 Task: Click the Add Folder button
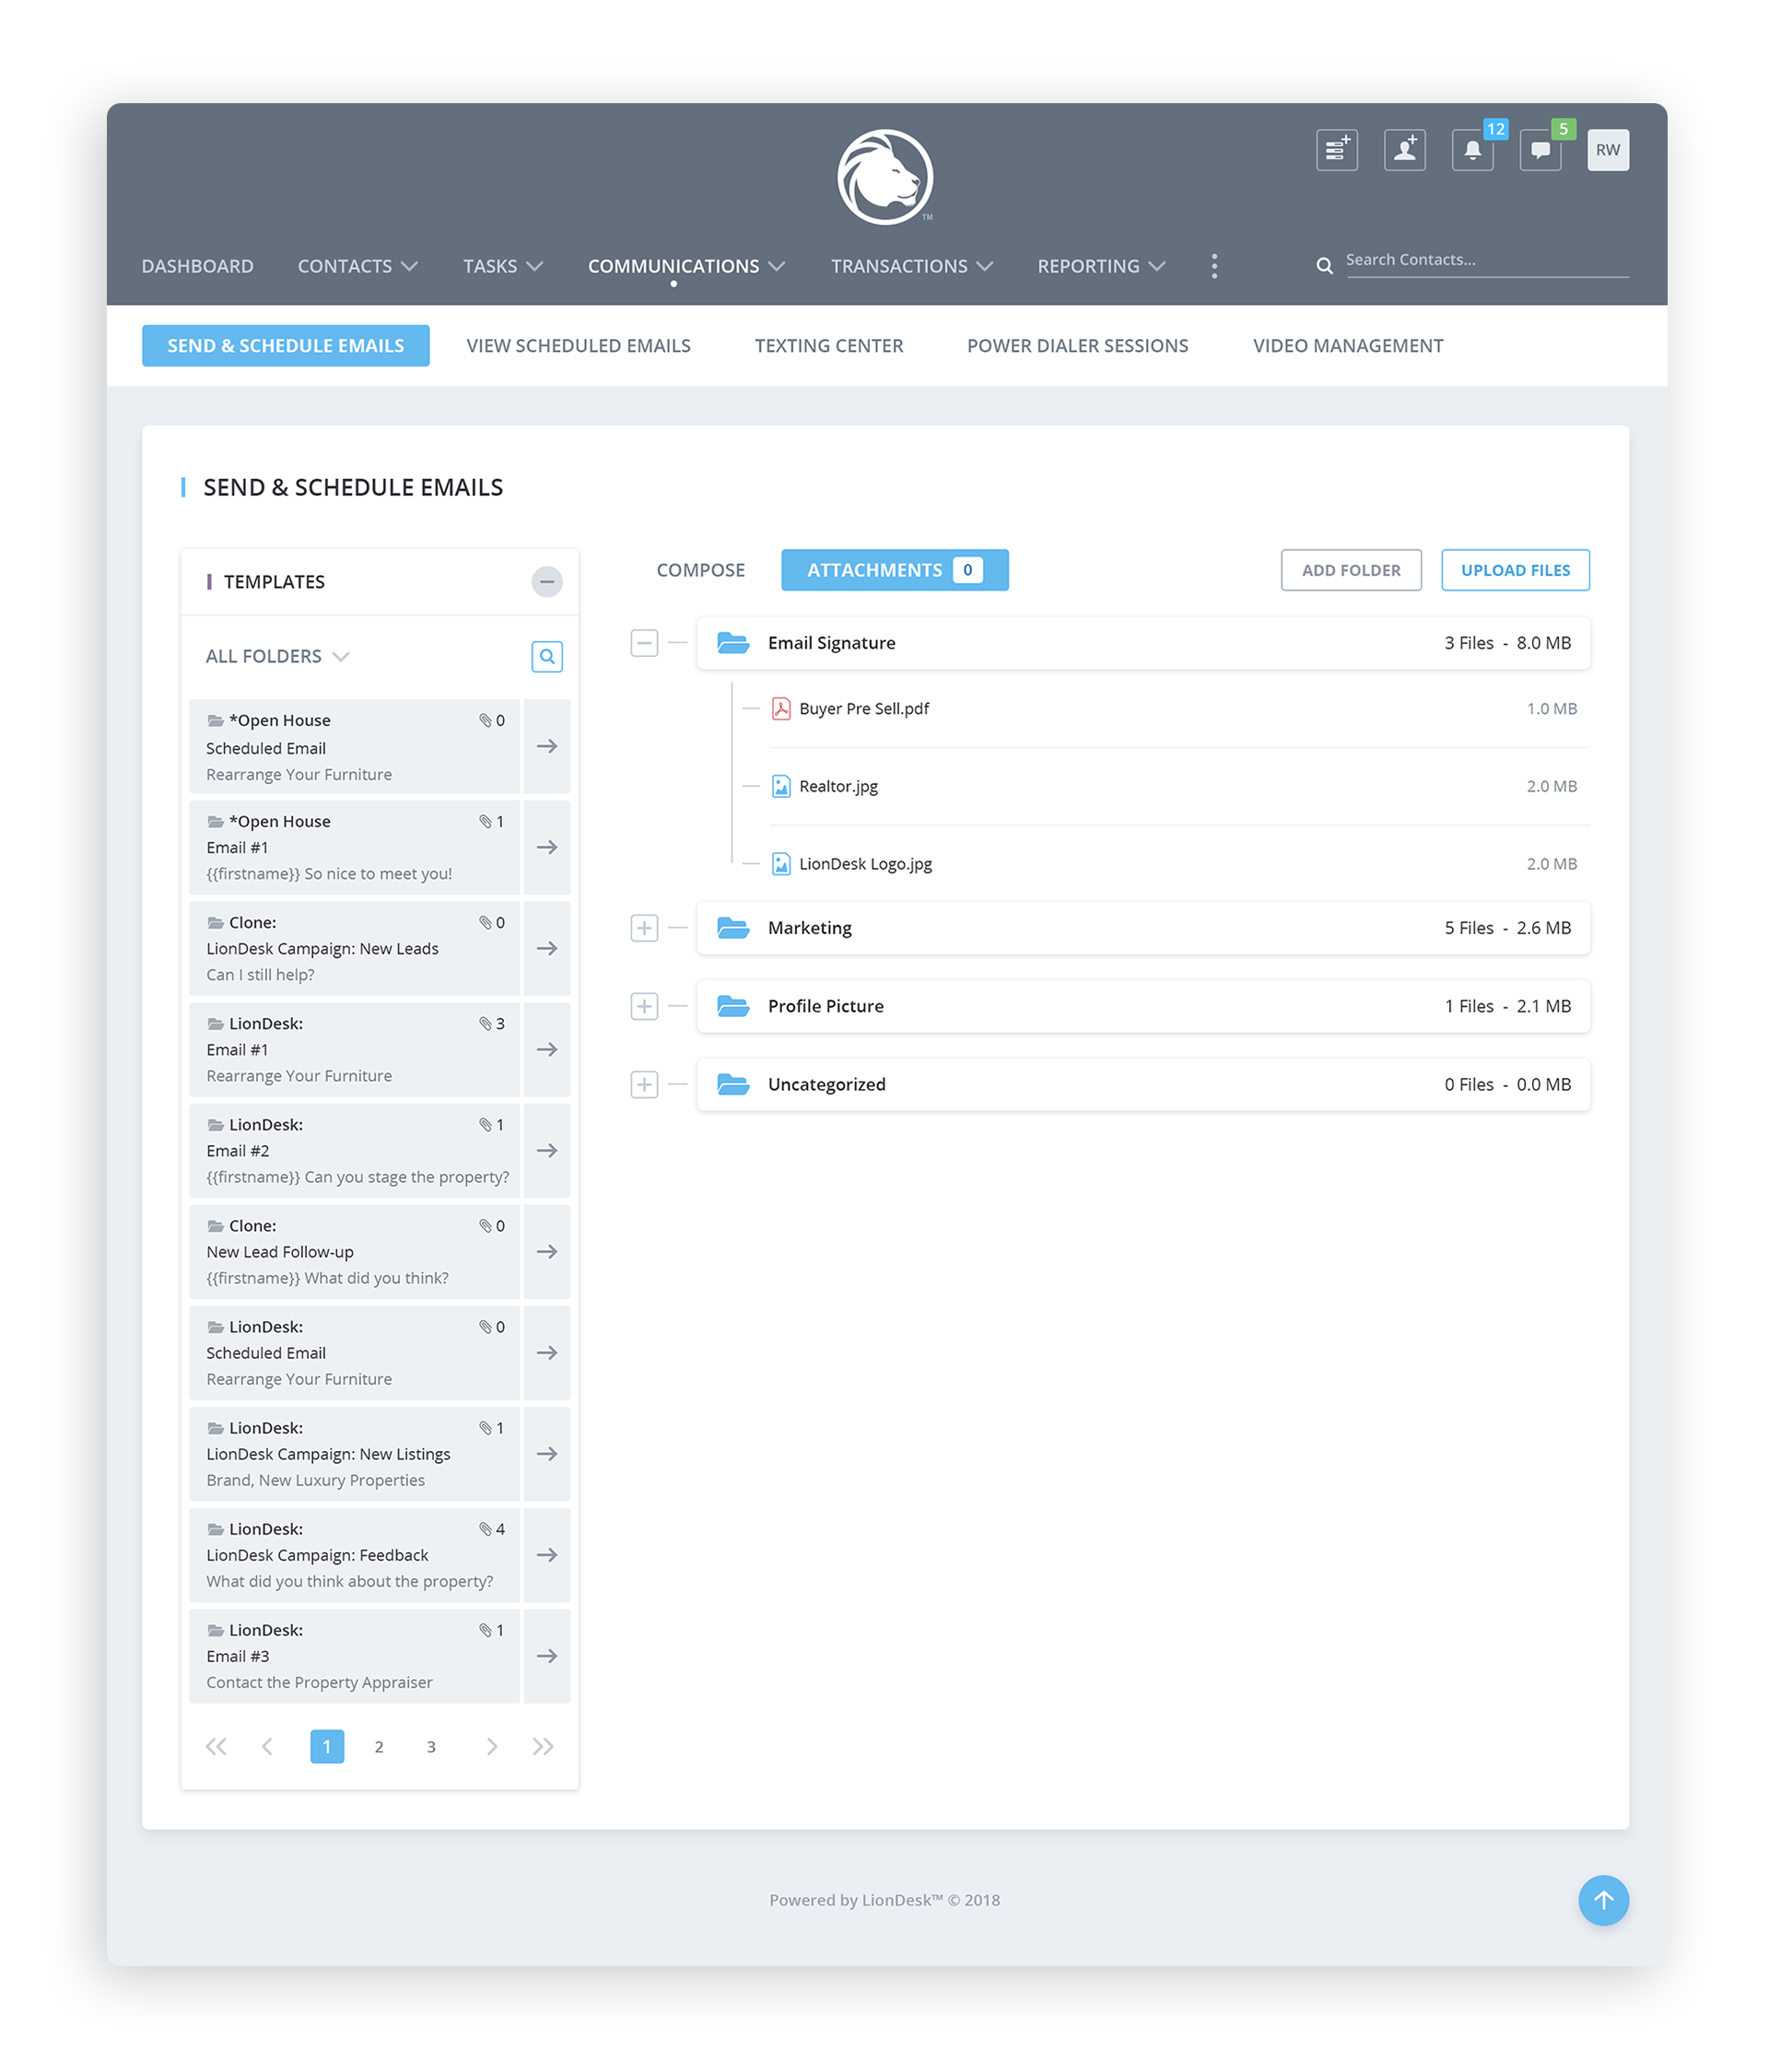pyautogui.click(x=1350, y=570)
